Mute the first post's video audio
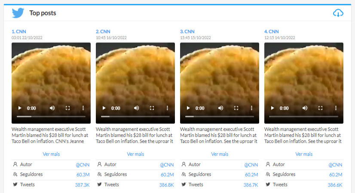The image size is (355, 193). [52, 108]
